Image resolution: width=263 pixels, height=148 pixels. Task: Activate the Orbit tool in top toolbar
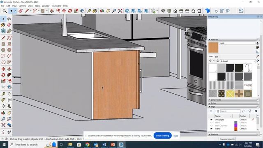(102, 11)
